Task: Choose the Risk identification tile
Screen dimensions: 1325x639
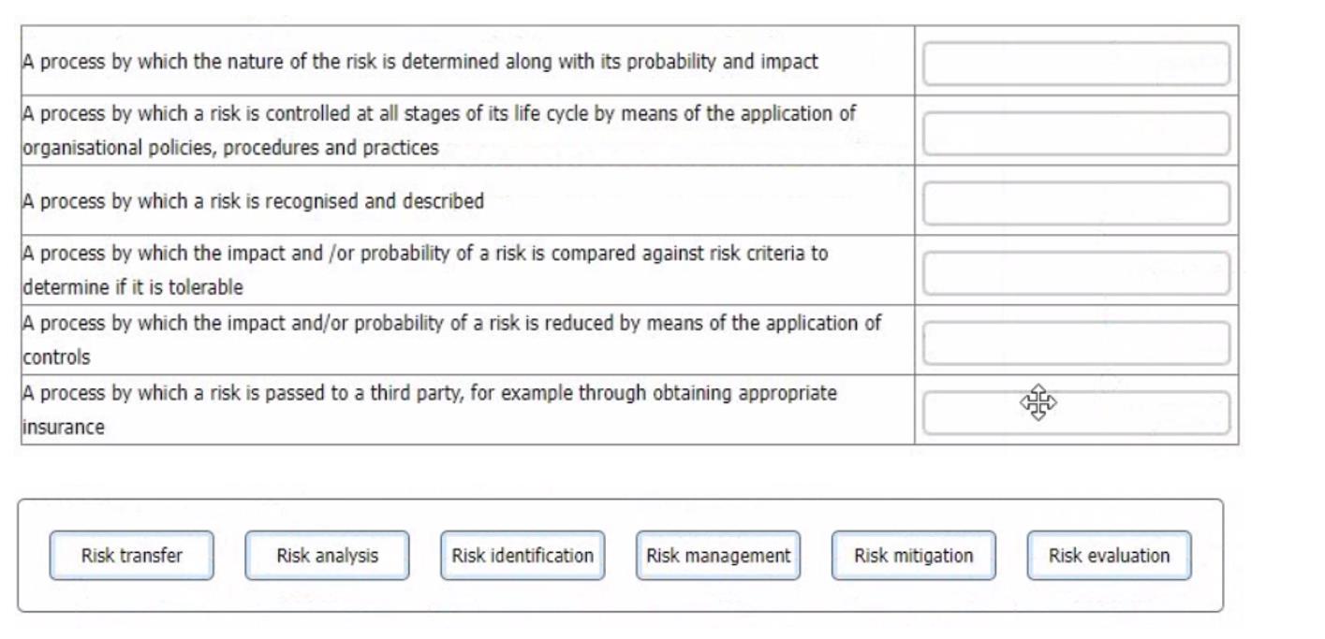Action: point(523,556)
